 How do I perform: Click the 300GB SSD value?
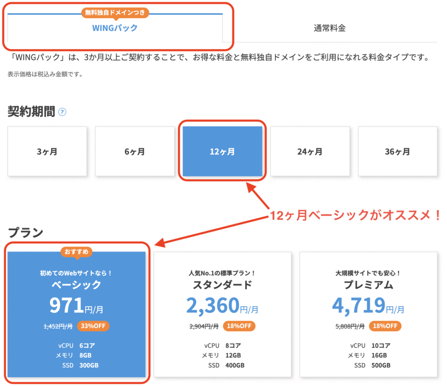pyautogui.click(x=89, y=365)
